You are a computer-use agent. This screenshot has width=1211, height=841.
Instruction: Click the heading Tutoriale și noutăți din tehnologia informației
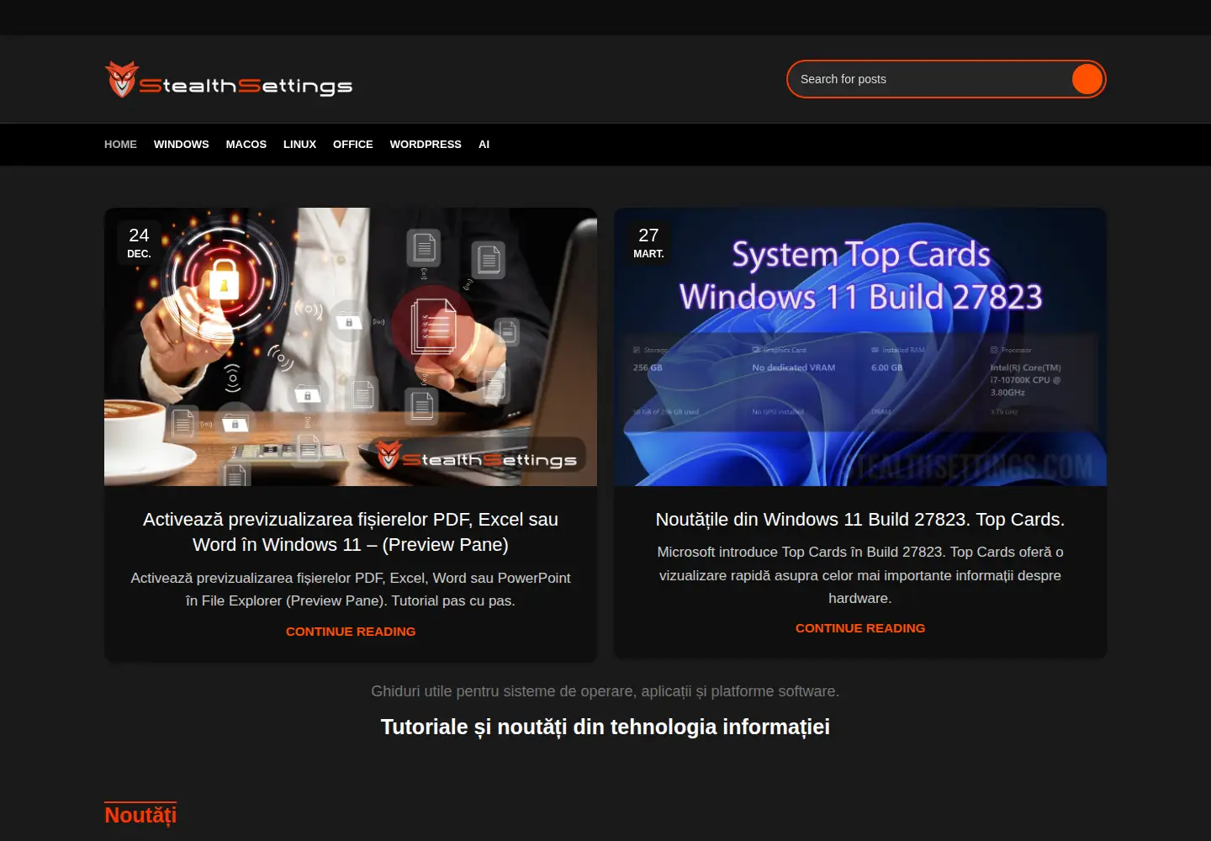tap(605, 727)
